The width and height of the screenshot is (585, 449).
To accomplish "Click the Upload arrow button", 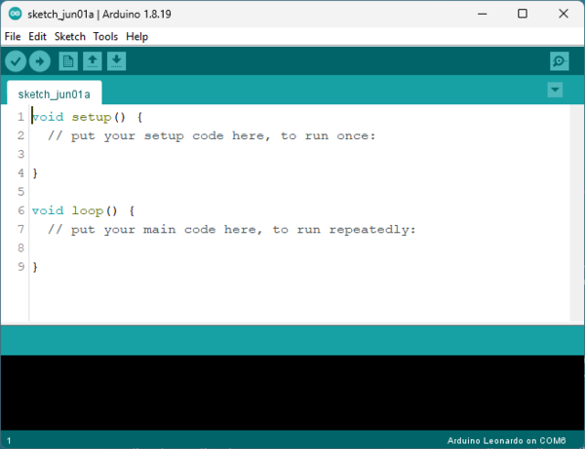I will point(40,61).
